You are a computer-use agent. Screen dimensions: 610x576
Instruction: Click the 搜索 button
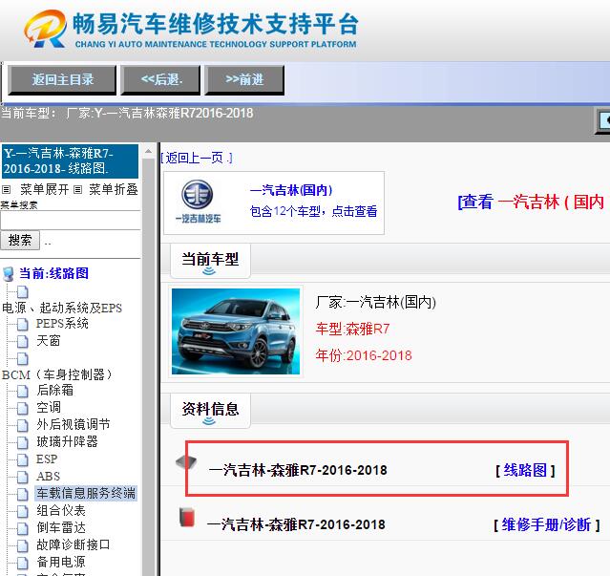(x=20, y=240)
